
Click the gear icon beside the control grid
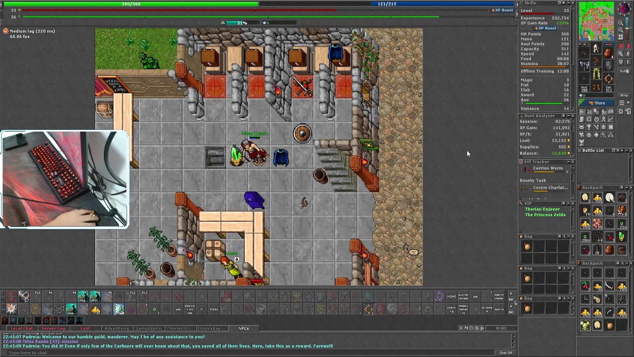[x=621, y=112]
